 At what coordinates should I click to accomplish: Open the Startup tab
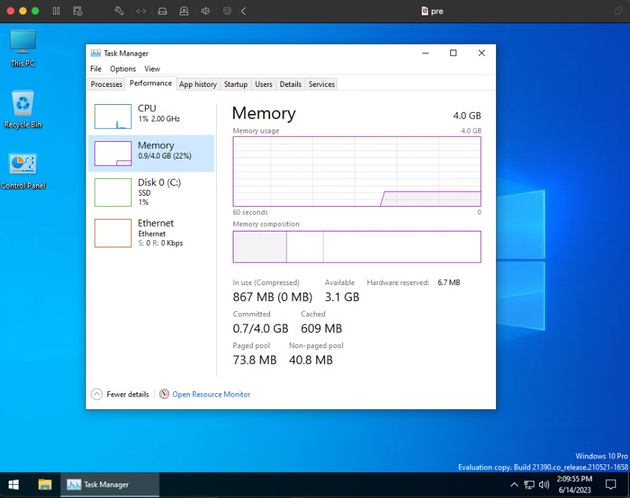(235, 84)
